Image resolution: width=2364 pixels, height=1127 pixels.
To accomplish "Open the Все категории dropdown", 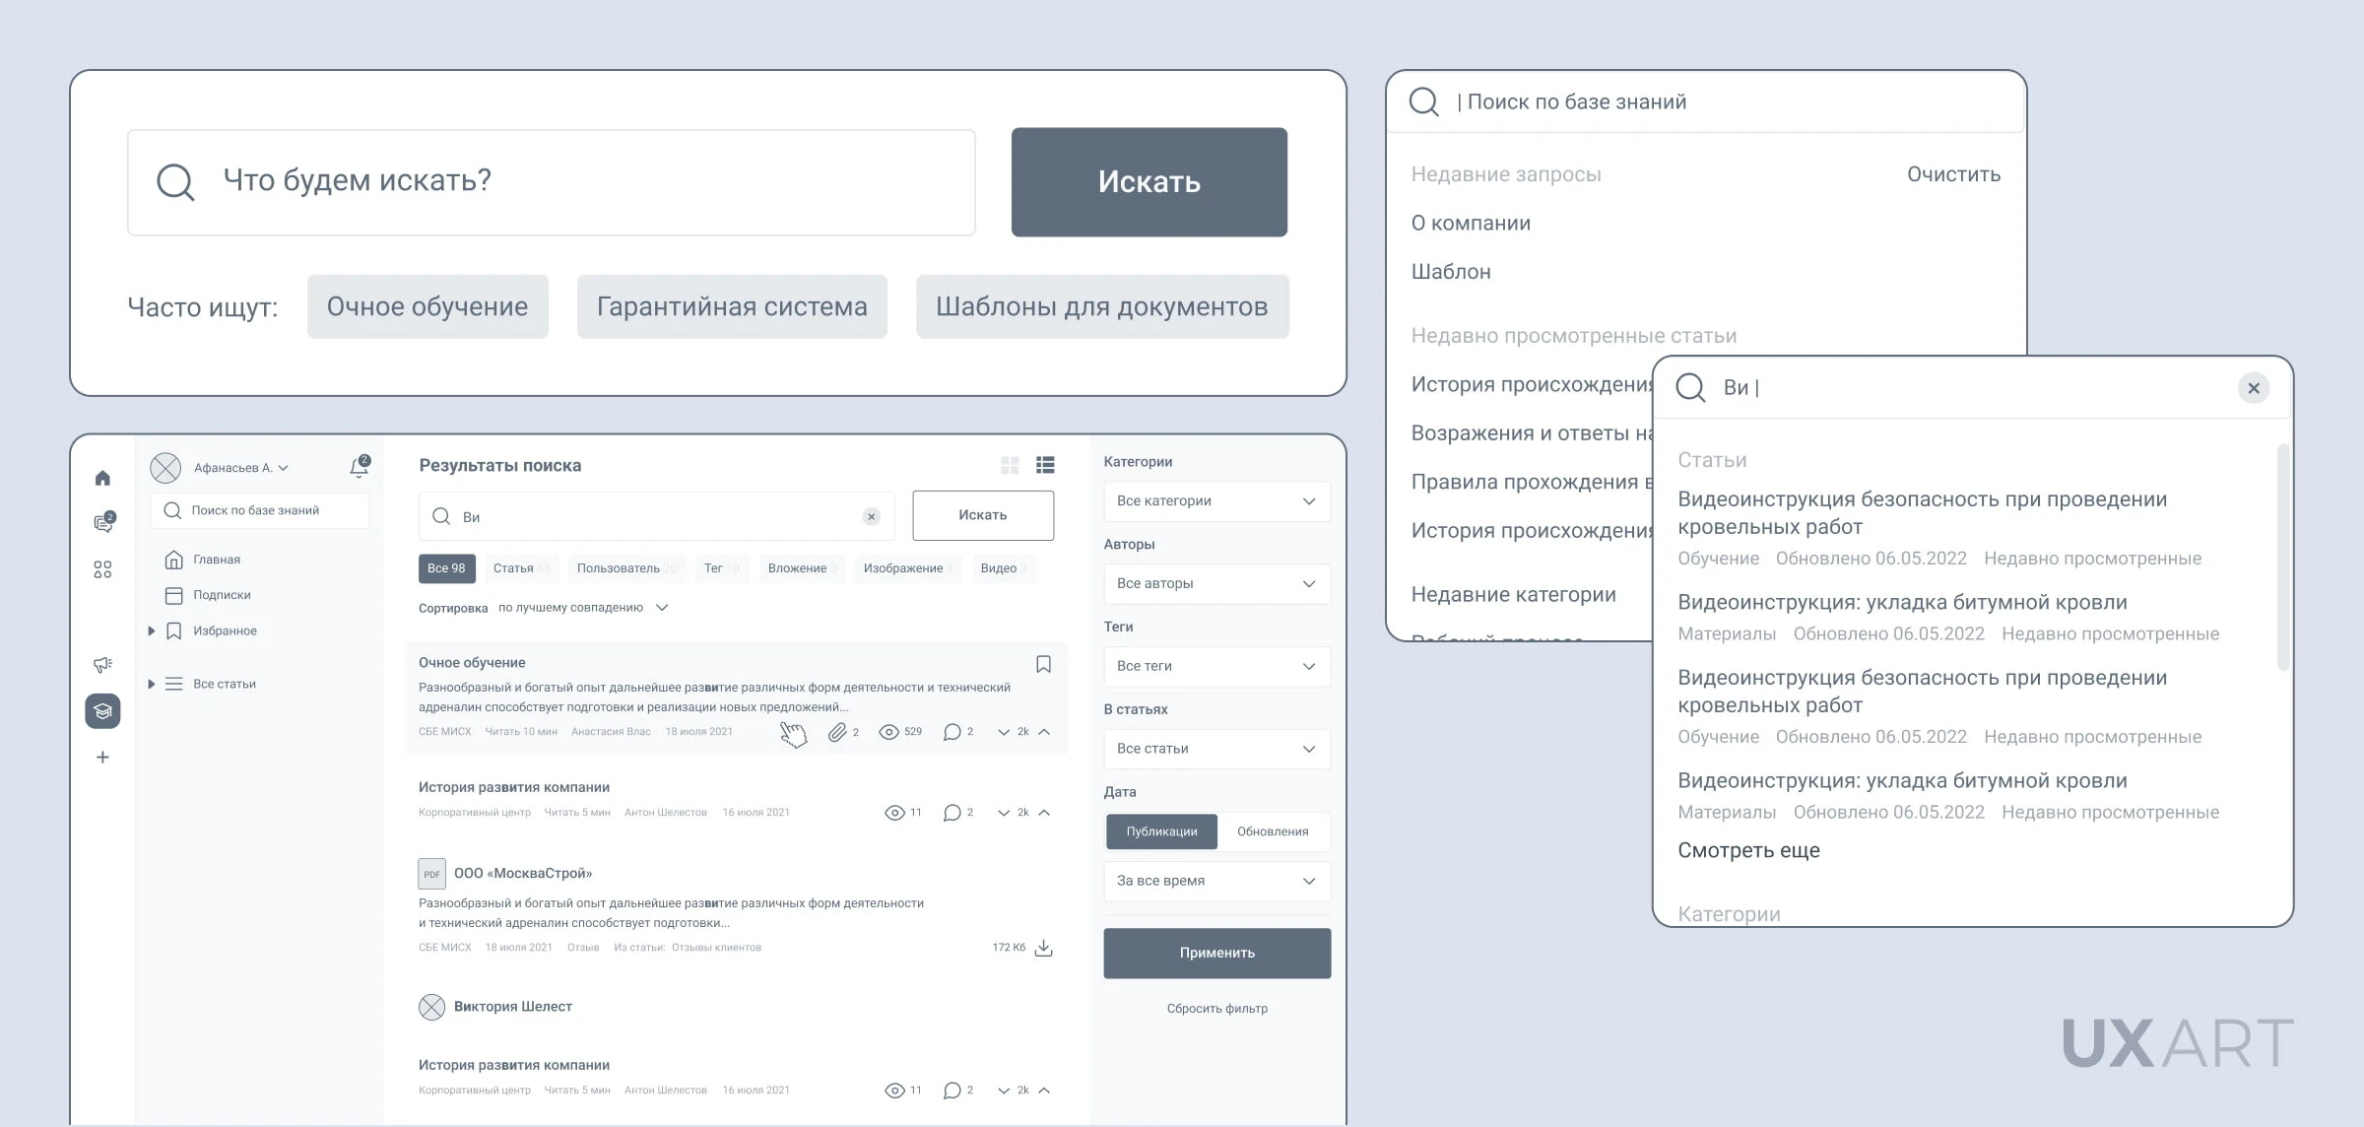I will coord(1216,500).
